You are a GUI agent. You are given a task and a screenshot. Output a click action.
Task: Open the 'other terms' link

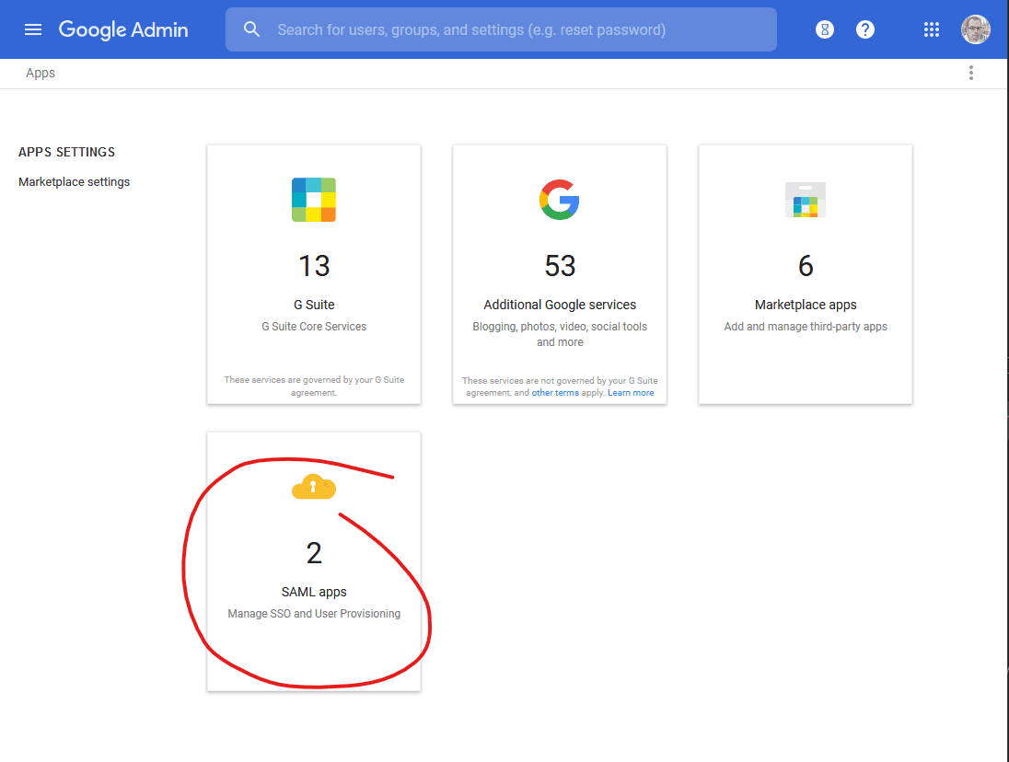click(x=554, y=393)
